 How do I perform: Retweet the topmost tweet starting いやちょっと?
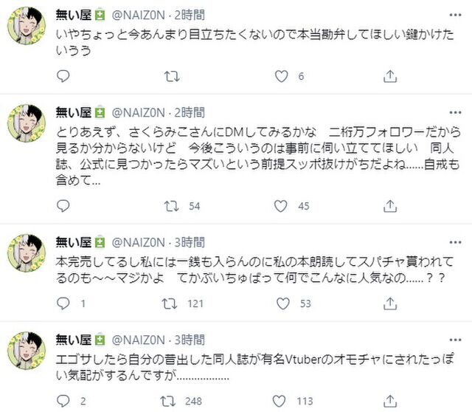[x=171, y=76]
